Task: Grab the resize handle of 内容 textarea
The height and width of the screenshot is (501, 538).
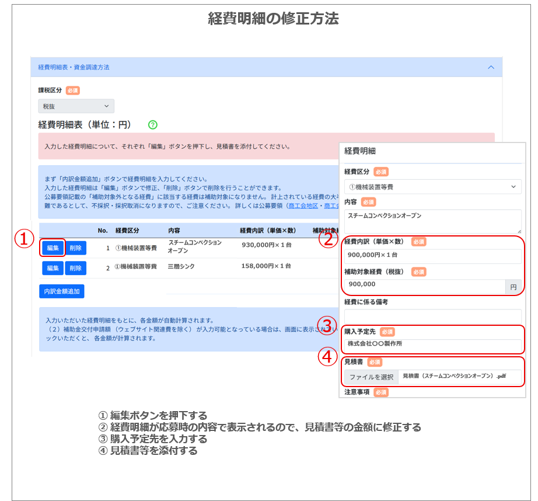Action: click(x=519, y=231)
